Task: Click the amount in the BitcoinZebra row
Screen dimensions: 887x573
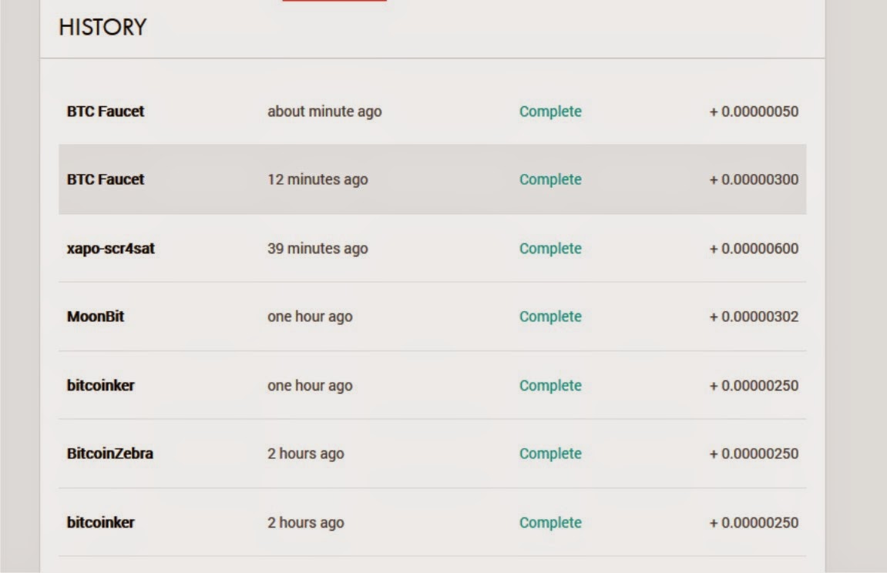Action: (x=754, y=454)
